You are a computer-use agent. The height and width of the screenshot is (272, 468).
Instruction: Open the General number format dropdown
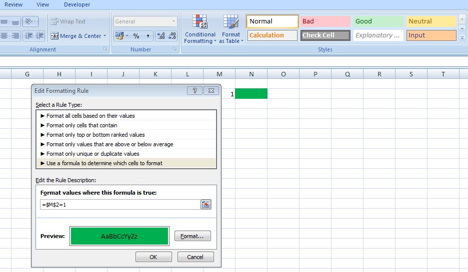[x=145, y=21]
